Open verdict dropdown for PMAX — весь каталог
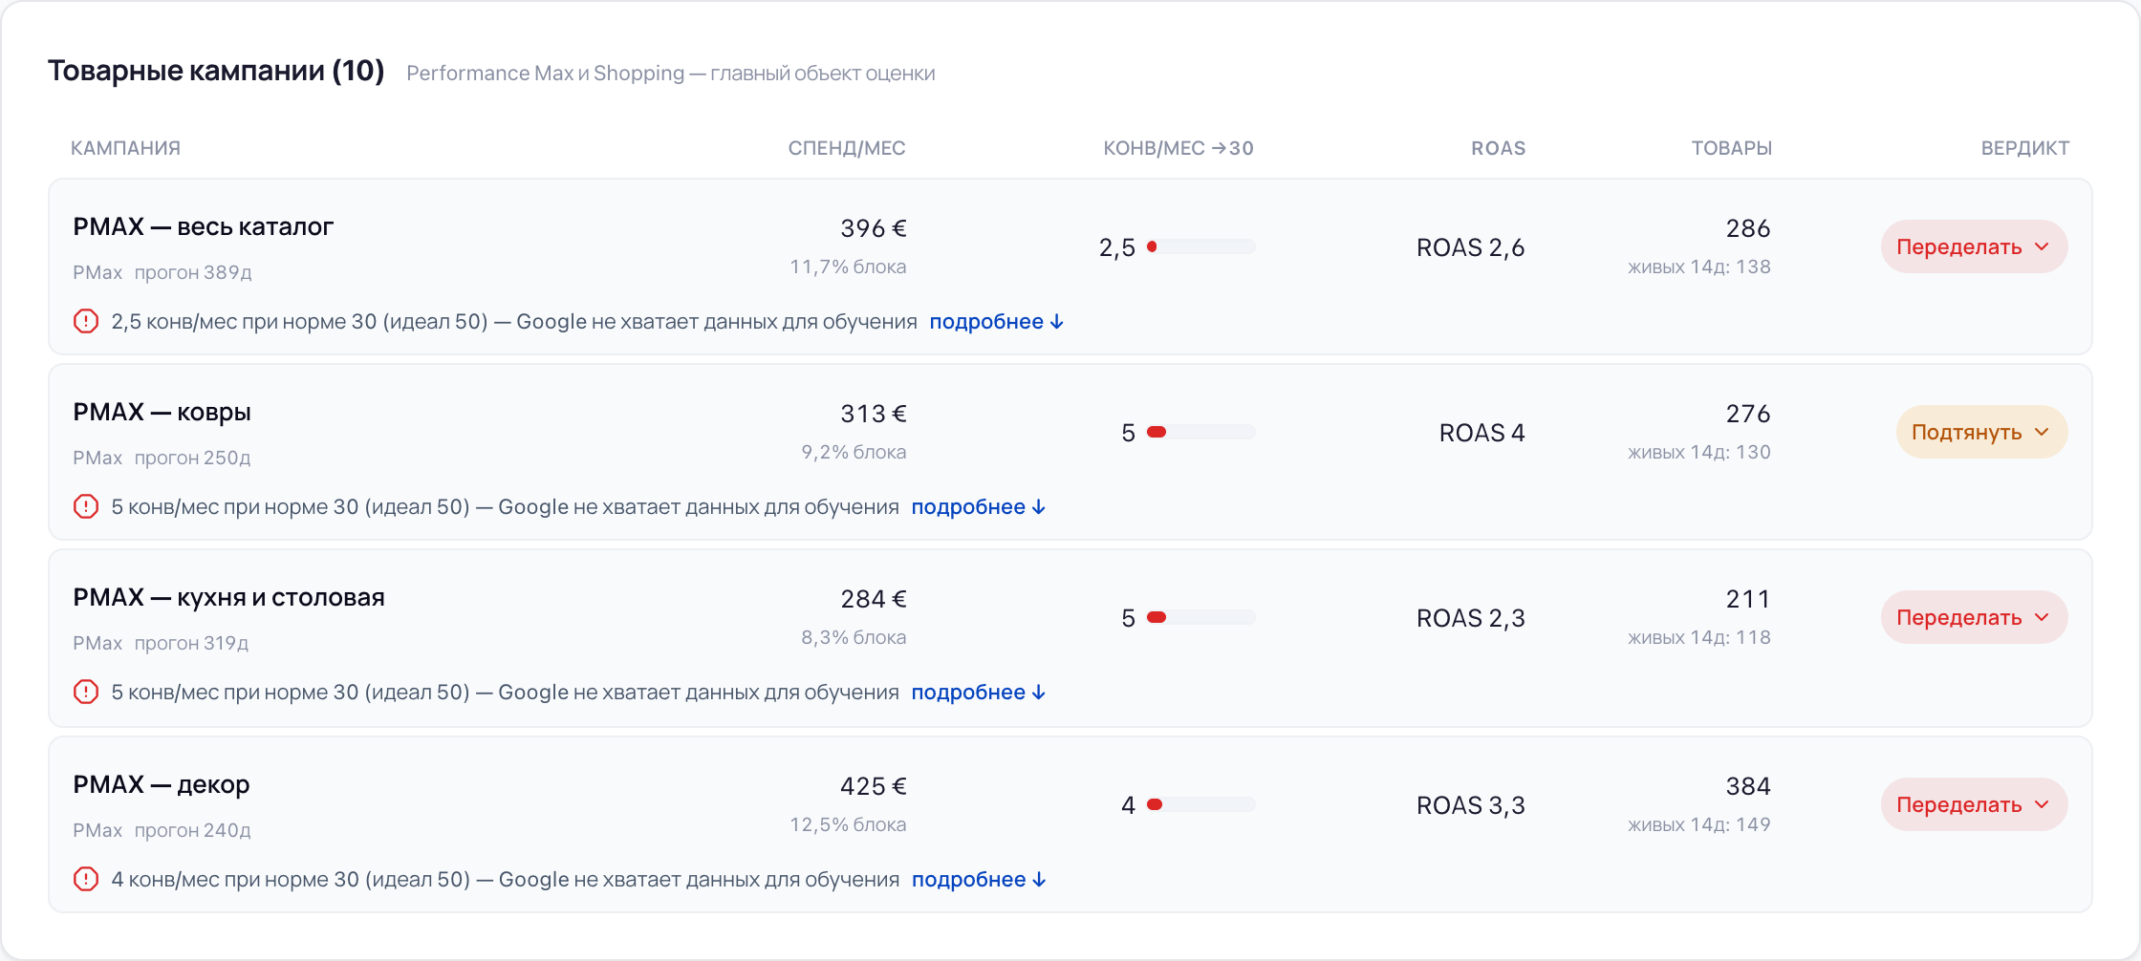This screenshot has height=961, width=2141. click(x=1974, y=246)
